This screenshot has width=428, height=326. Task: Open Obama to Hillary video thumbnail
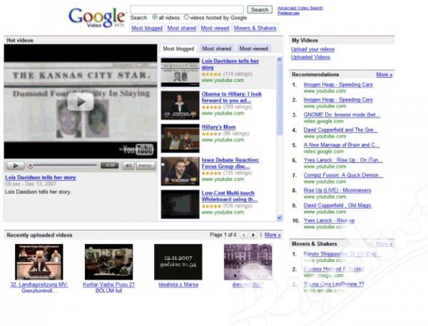pyautogui.click(x=180, y=105)
